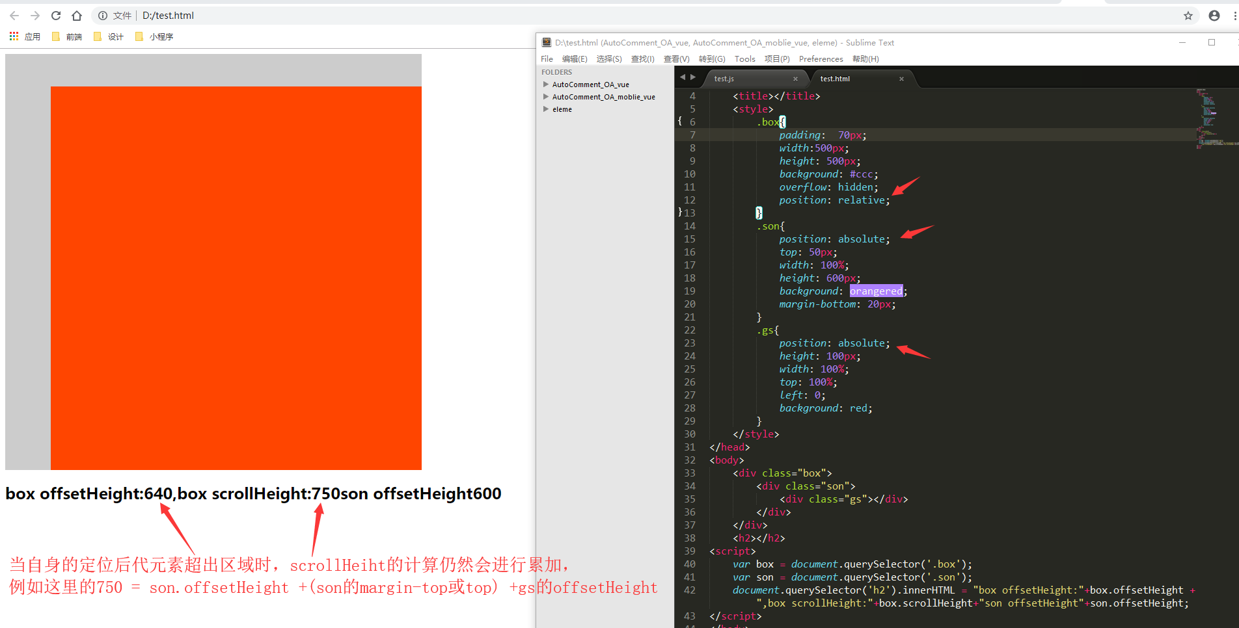Image resolution: width=1239 pixels, height=628 pixels.
Task: Open the browser profile account icon
Action: [x=1214, y=16]
